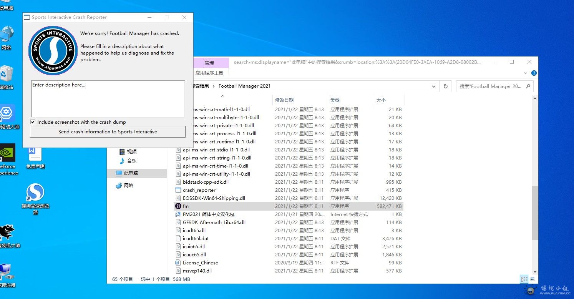Screen dimensions: 574x299
Task: Select the fm application icon
Action: point(178,206)
